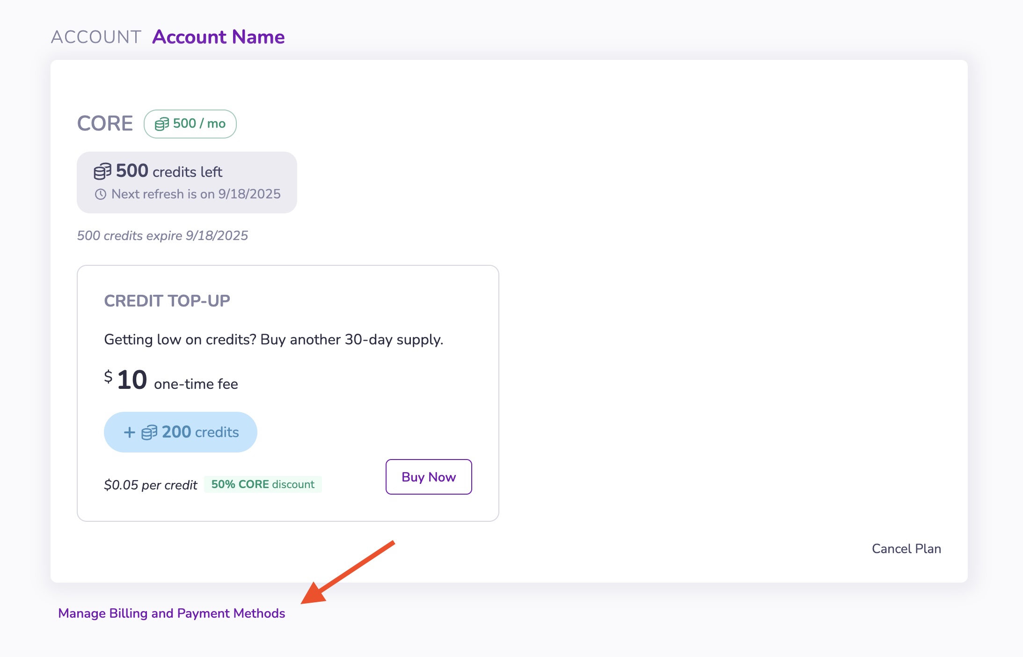The height and width of the screenshot is (657, 1023).
Task: Click the $0.05 per credit text
Action: click(150, 485)
